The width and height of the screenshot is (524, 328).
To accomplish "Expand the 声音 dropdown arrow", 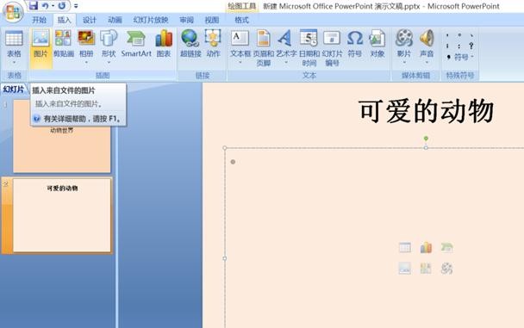I will (427, 62).
